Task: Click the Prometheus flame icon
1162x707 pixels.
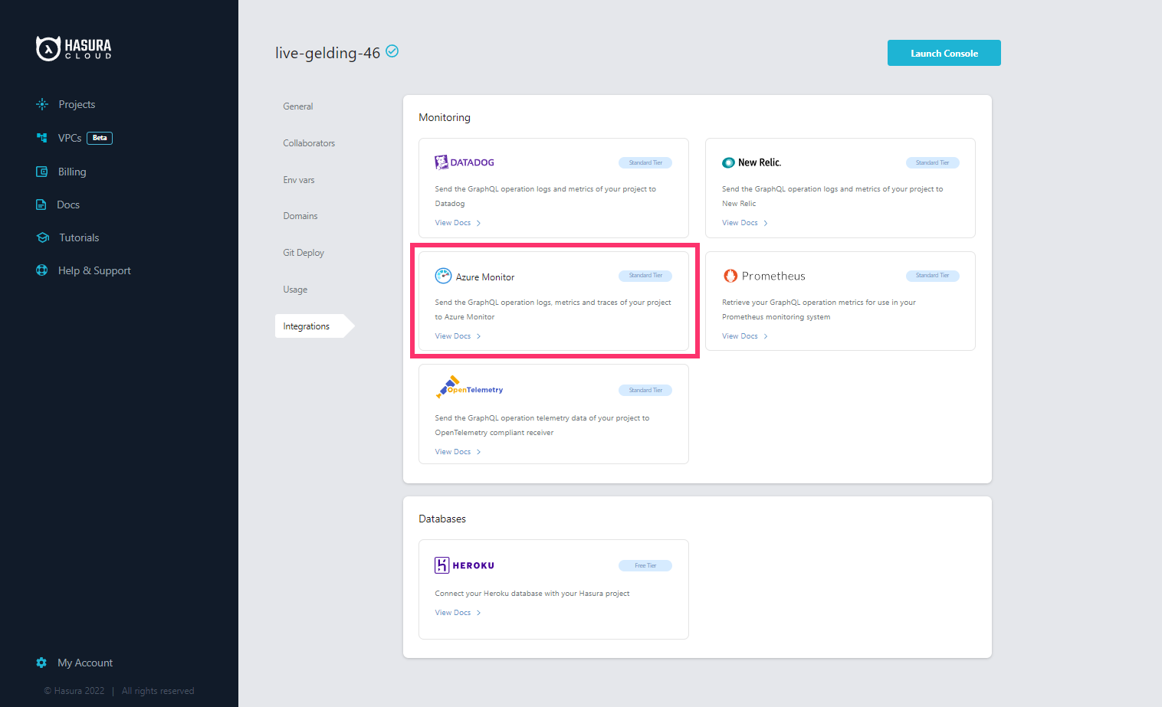Action: 730,275
